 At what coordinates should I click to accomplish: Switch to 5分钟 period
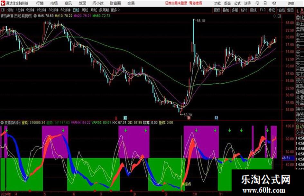pyautogui.click(x=30, y=10)
